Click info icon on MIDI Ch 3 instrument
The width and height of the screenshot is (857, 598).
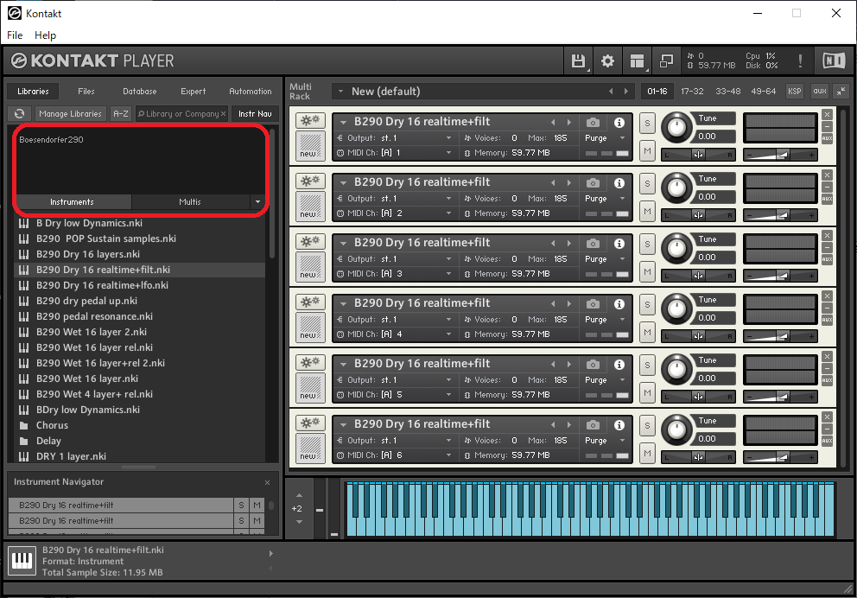[x=619, y=243]
